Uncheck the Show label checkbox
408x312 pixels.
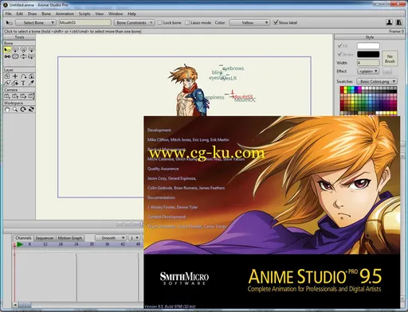(276, 22)
